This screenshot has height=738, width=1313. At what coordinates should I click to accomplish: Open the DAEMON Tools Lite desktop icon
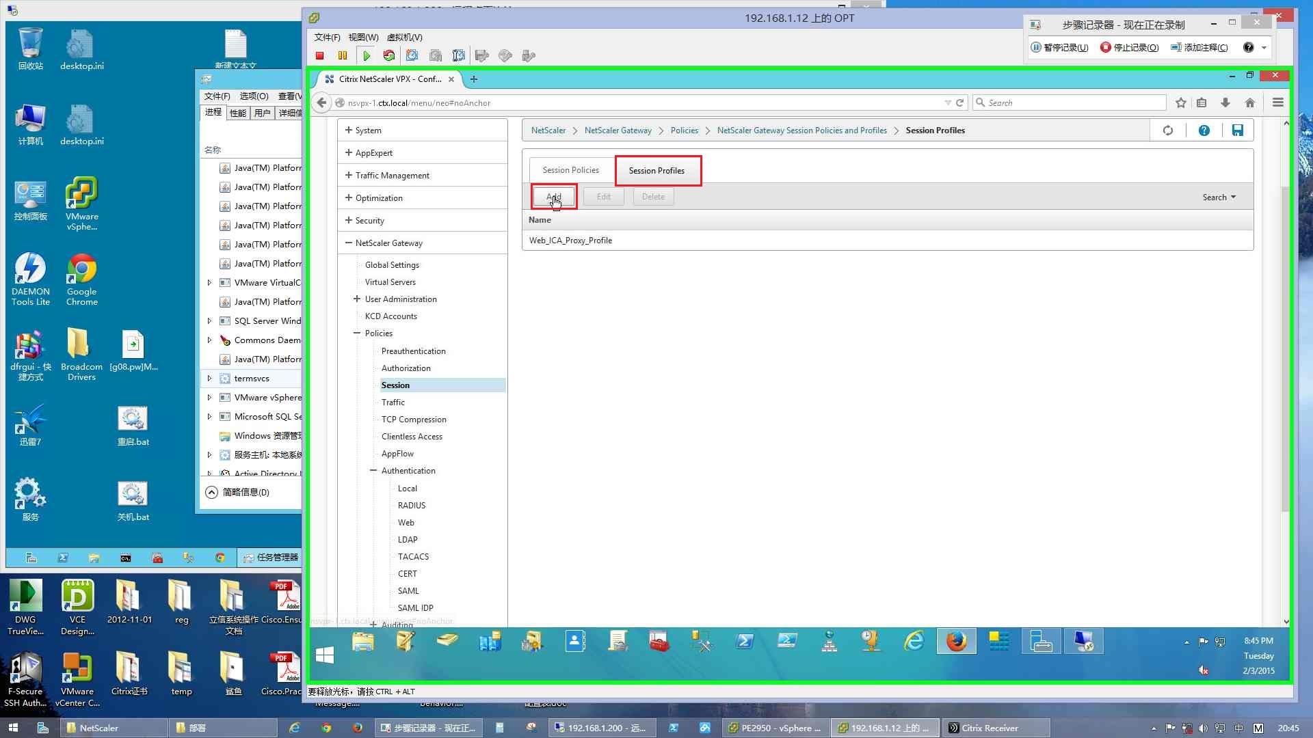(30, 279)
